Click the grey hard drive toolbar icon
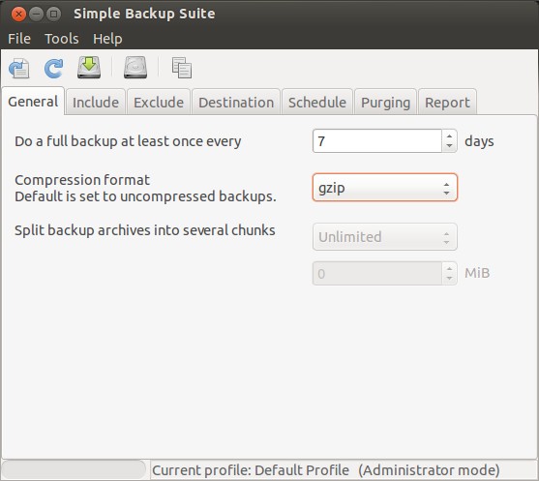Image resolution: width=539 pixels, height=481 pixels. click(135, 68)
